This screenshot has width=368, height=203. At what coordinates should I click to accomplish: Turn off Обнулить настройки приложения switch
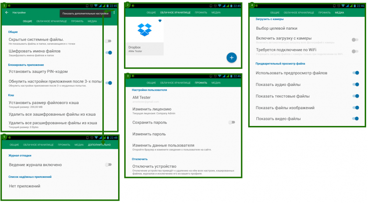point(109,83)
